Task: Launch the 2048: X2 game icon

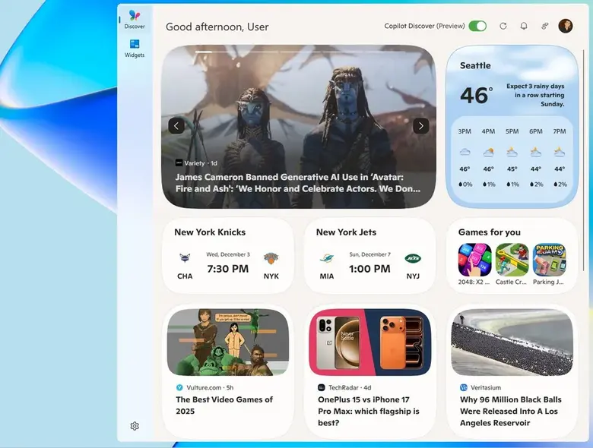Action: (474, 260)
